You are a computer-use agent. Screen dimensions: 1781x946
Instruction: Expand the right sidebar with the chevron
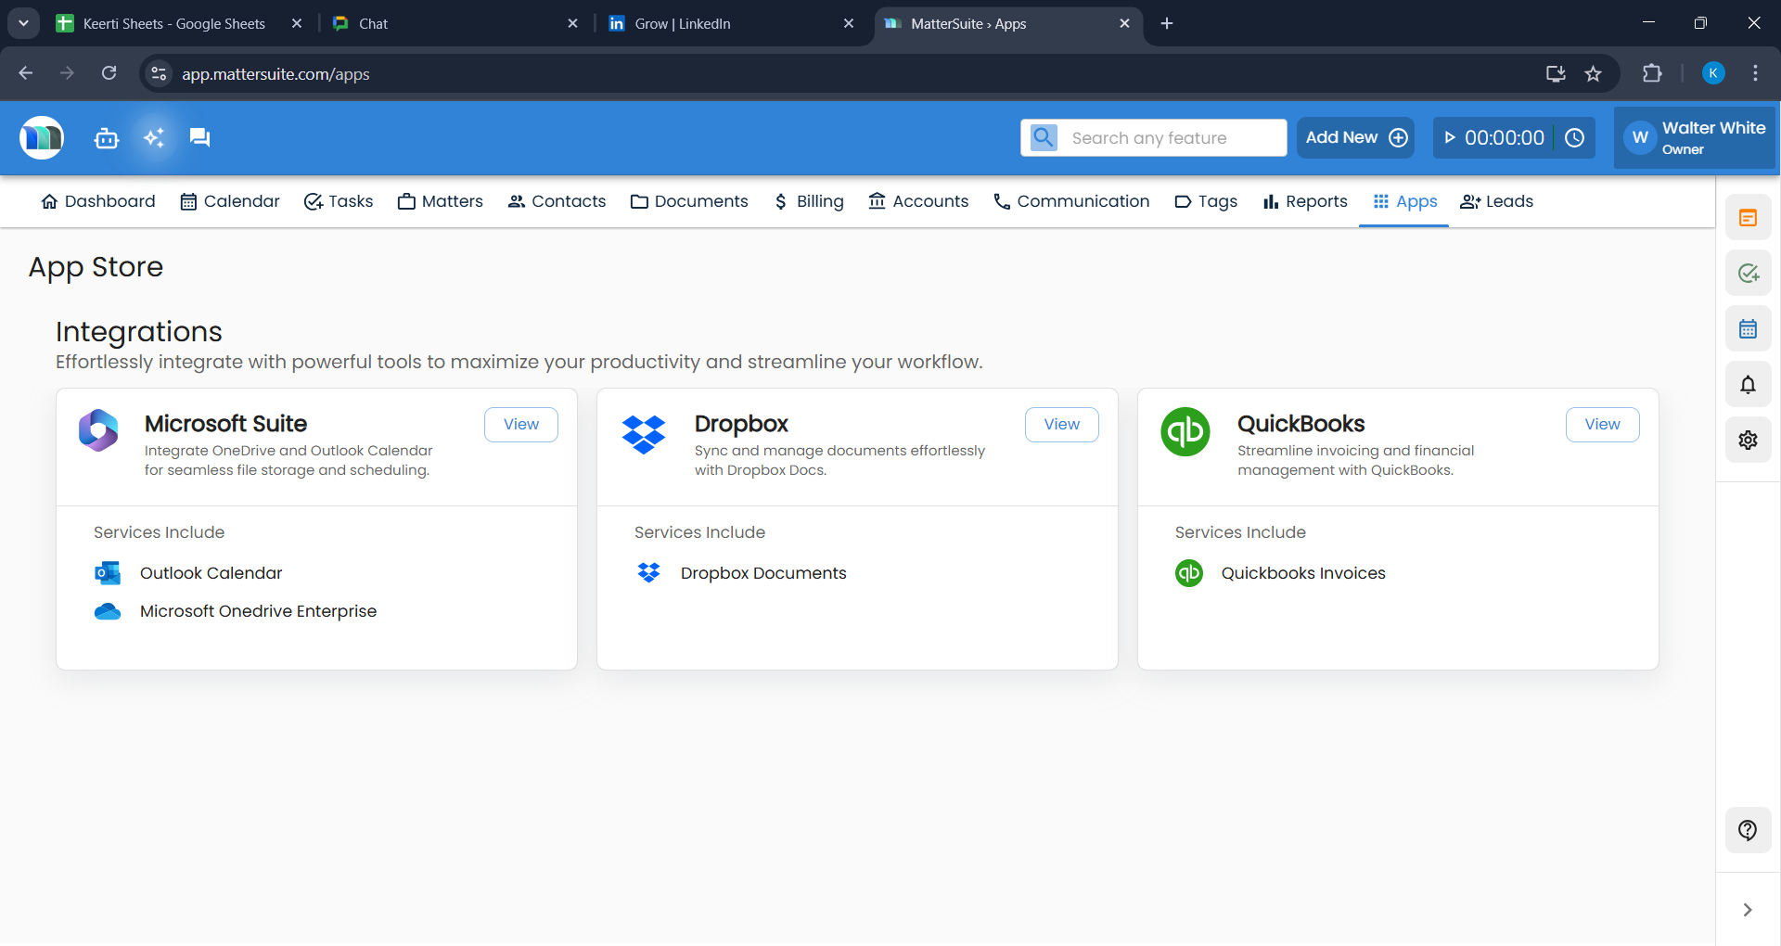coord(1749,910)
